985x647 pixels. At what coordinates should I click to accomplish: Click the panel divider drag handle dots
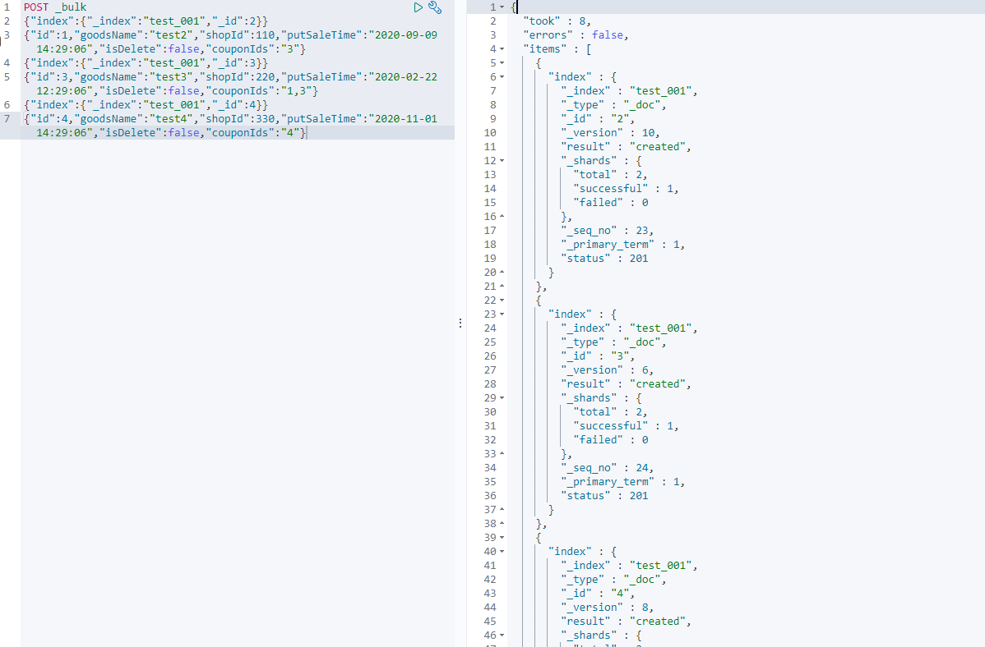tap(460, 323)
